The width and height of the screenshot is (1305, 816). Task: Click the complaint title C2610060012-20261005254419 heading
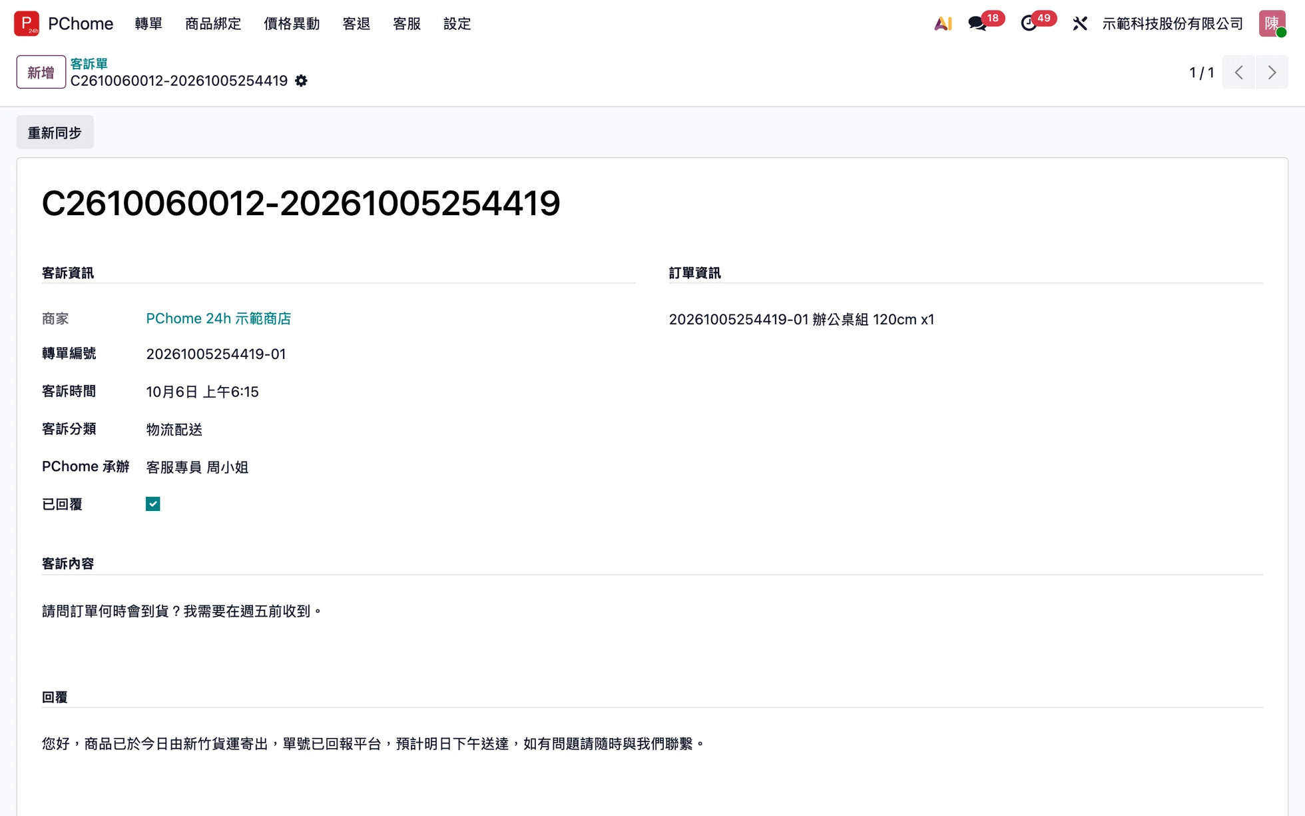coord(301,203)
